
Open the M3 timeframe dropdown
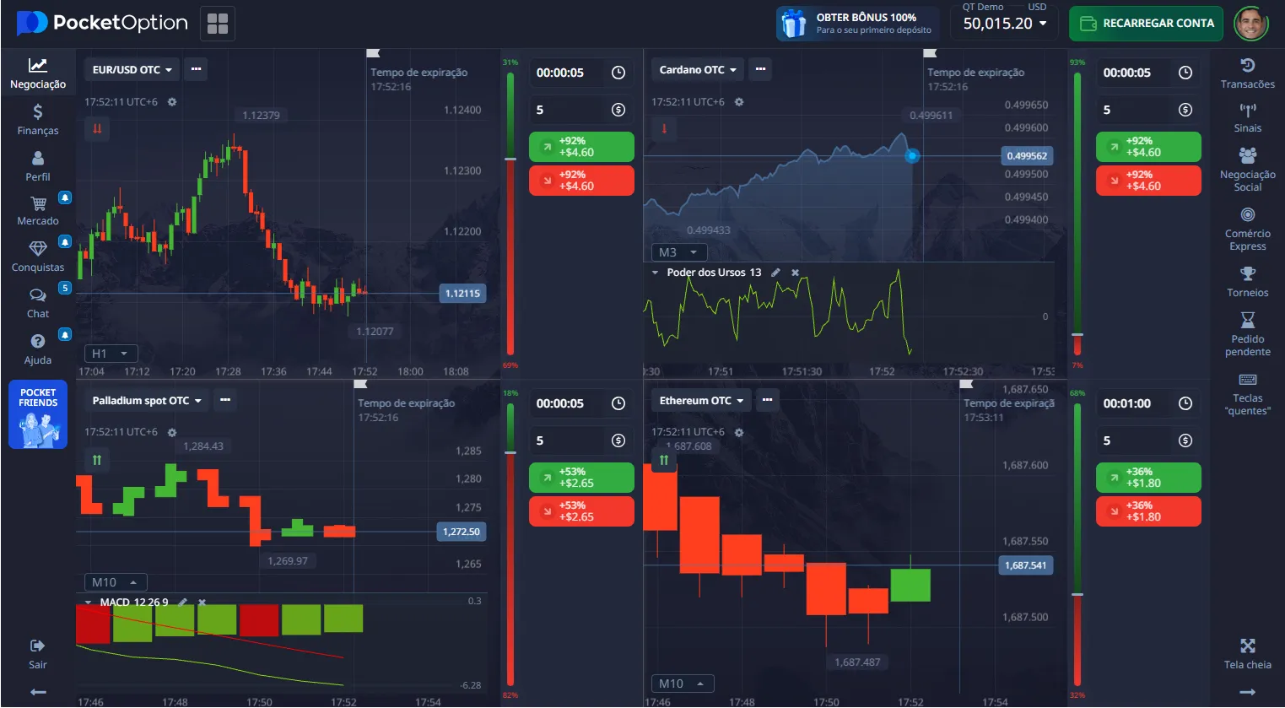[x=678, y=252]
